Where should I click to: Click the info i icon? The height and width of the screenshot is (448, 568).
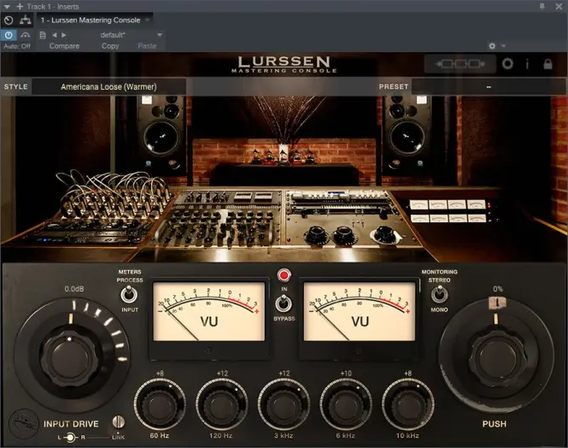point(527,64)
